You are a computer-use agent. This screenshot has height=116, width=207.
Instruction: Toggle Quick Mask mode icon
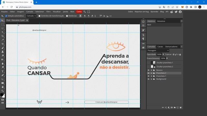[x=3, y=100]
